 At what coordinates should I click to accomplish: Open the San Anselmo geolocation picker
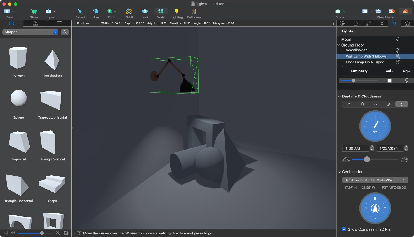point(375,180)
